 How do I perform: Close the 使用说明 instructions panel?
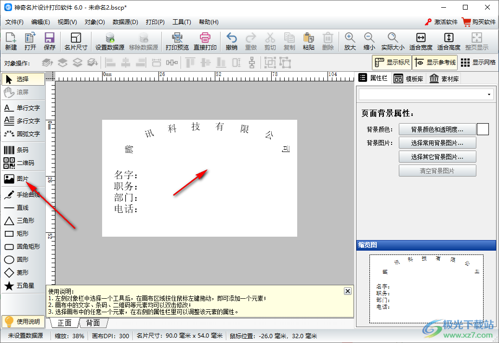348,291
